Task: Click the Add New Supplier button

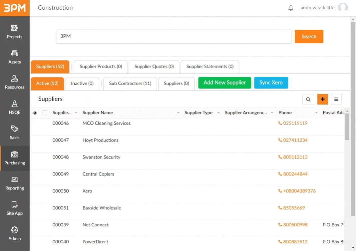Action: (x=225, y=83)
